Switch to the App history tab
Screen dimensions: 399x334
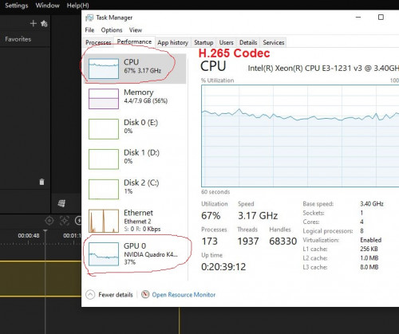point(172,42)
